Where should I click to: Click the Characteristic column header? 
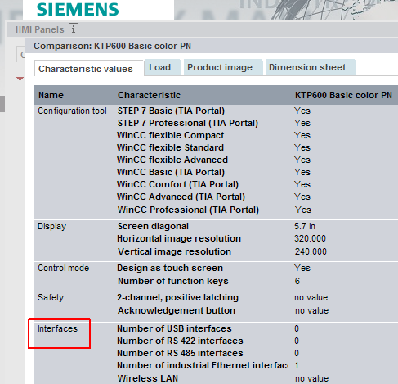[149, 95]
